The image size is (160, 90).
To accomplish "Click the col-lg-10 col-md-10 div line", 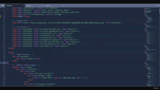I will click(39, 84).
